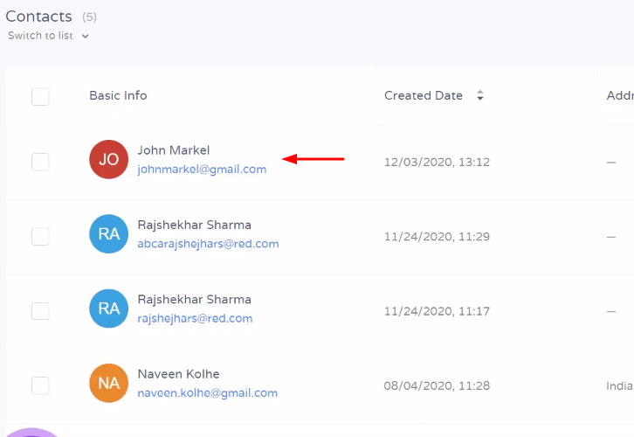
Task: Click the sort arrows next to Created Date
Action: pyautogui.click(x=480, y=95)
